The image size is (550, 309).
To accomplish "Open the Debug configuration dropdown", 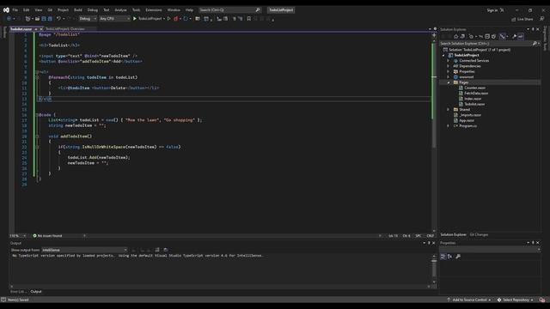I will coord(88,19).
